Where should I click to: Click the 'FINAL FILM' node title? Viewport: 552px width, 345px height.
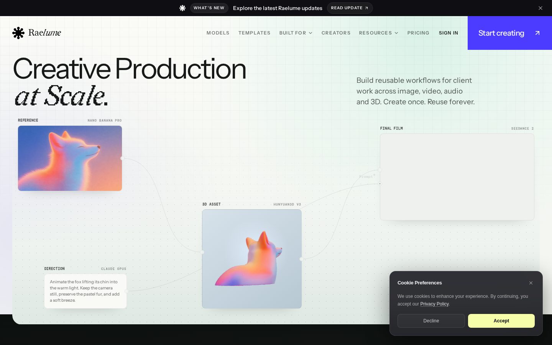391,128
